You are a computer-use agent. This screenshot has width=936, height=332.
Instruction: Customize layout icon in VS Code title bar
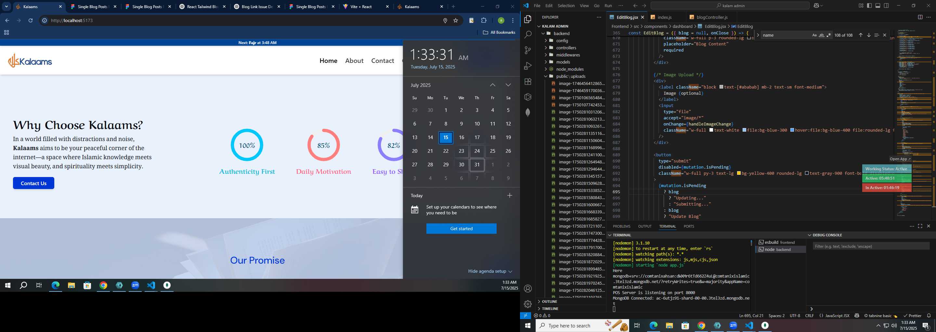coord(861,6)
